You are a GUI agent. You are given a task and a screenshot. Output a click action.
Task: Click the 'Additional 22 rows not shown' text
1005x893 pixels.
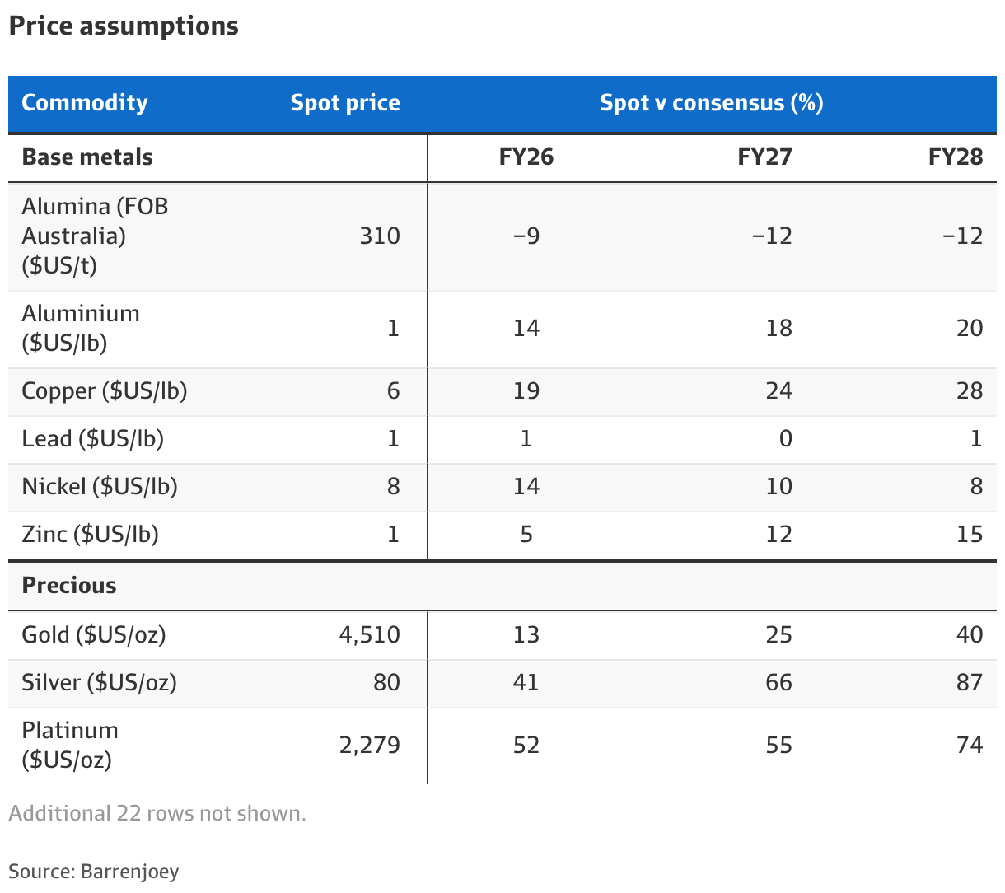[x=157, y=813]
